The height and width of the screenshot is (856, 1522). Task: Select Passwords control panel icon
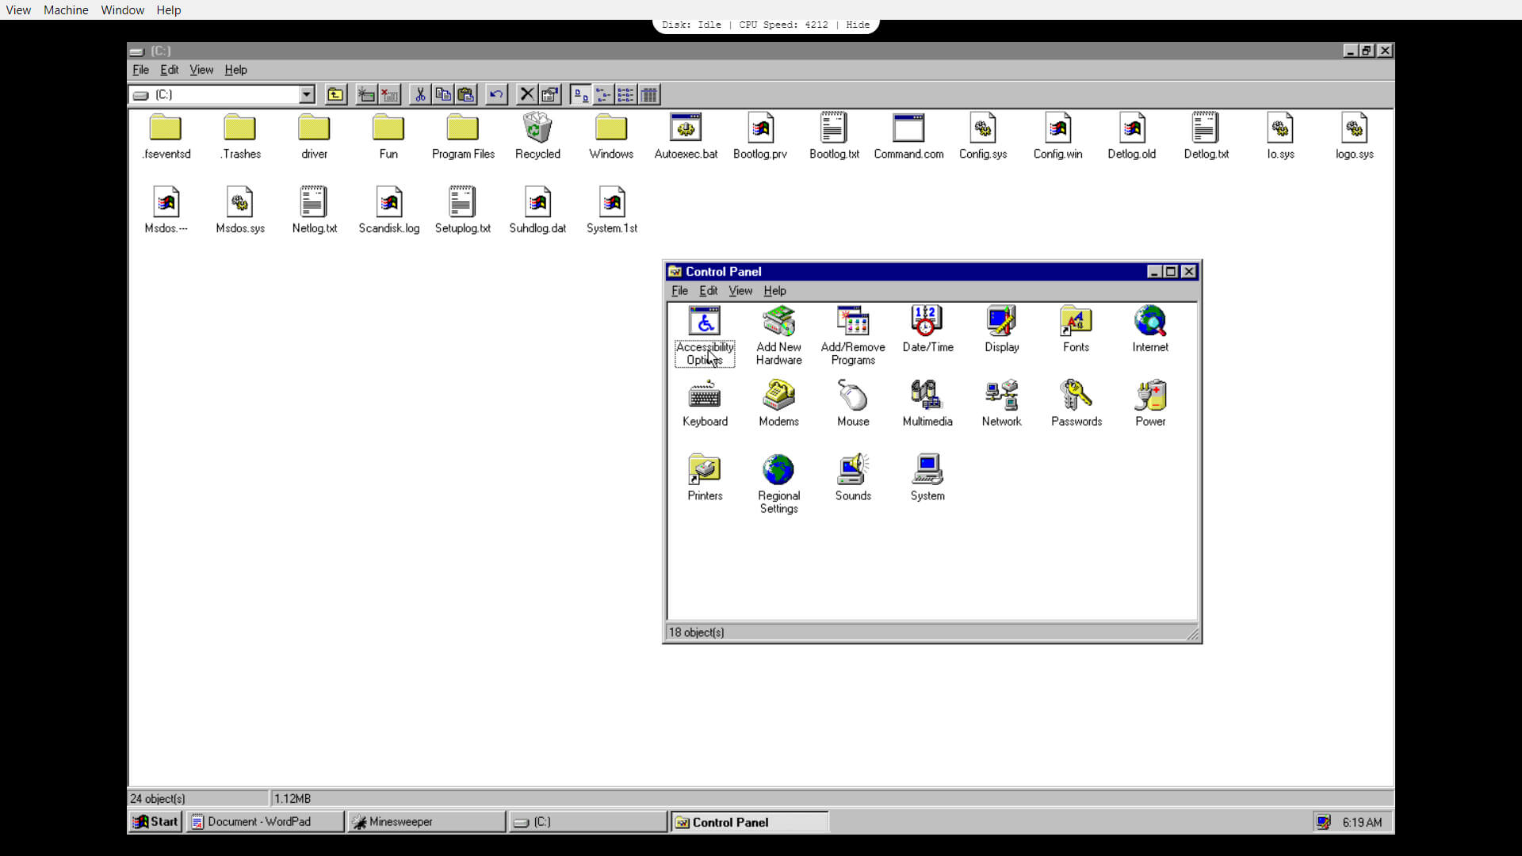(1076, 404)
